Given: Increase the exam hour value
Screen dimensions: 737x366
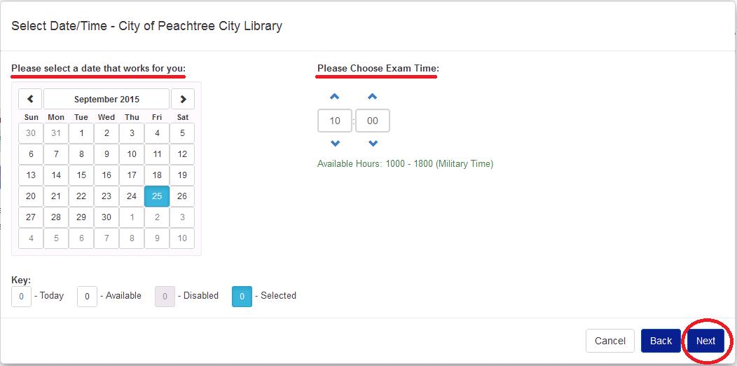Looking at the screenshot, I should pyautogui.click(x=335, y=97).
